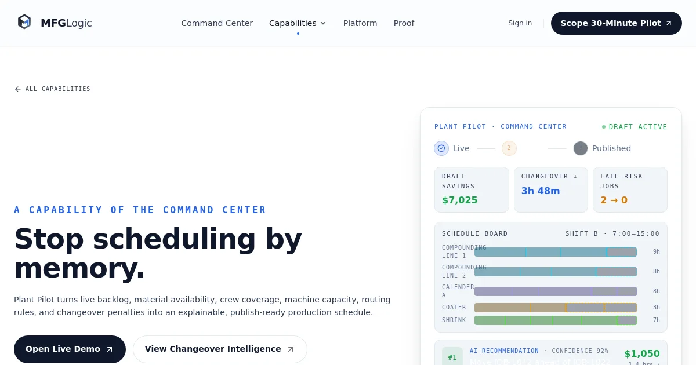Click the Compounding Line 2 schedule bar
Screen dimensions: 696x365
(556, 272)
